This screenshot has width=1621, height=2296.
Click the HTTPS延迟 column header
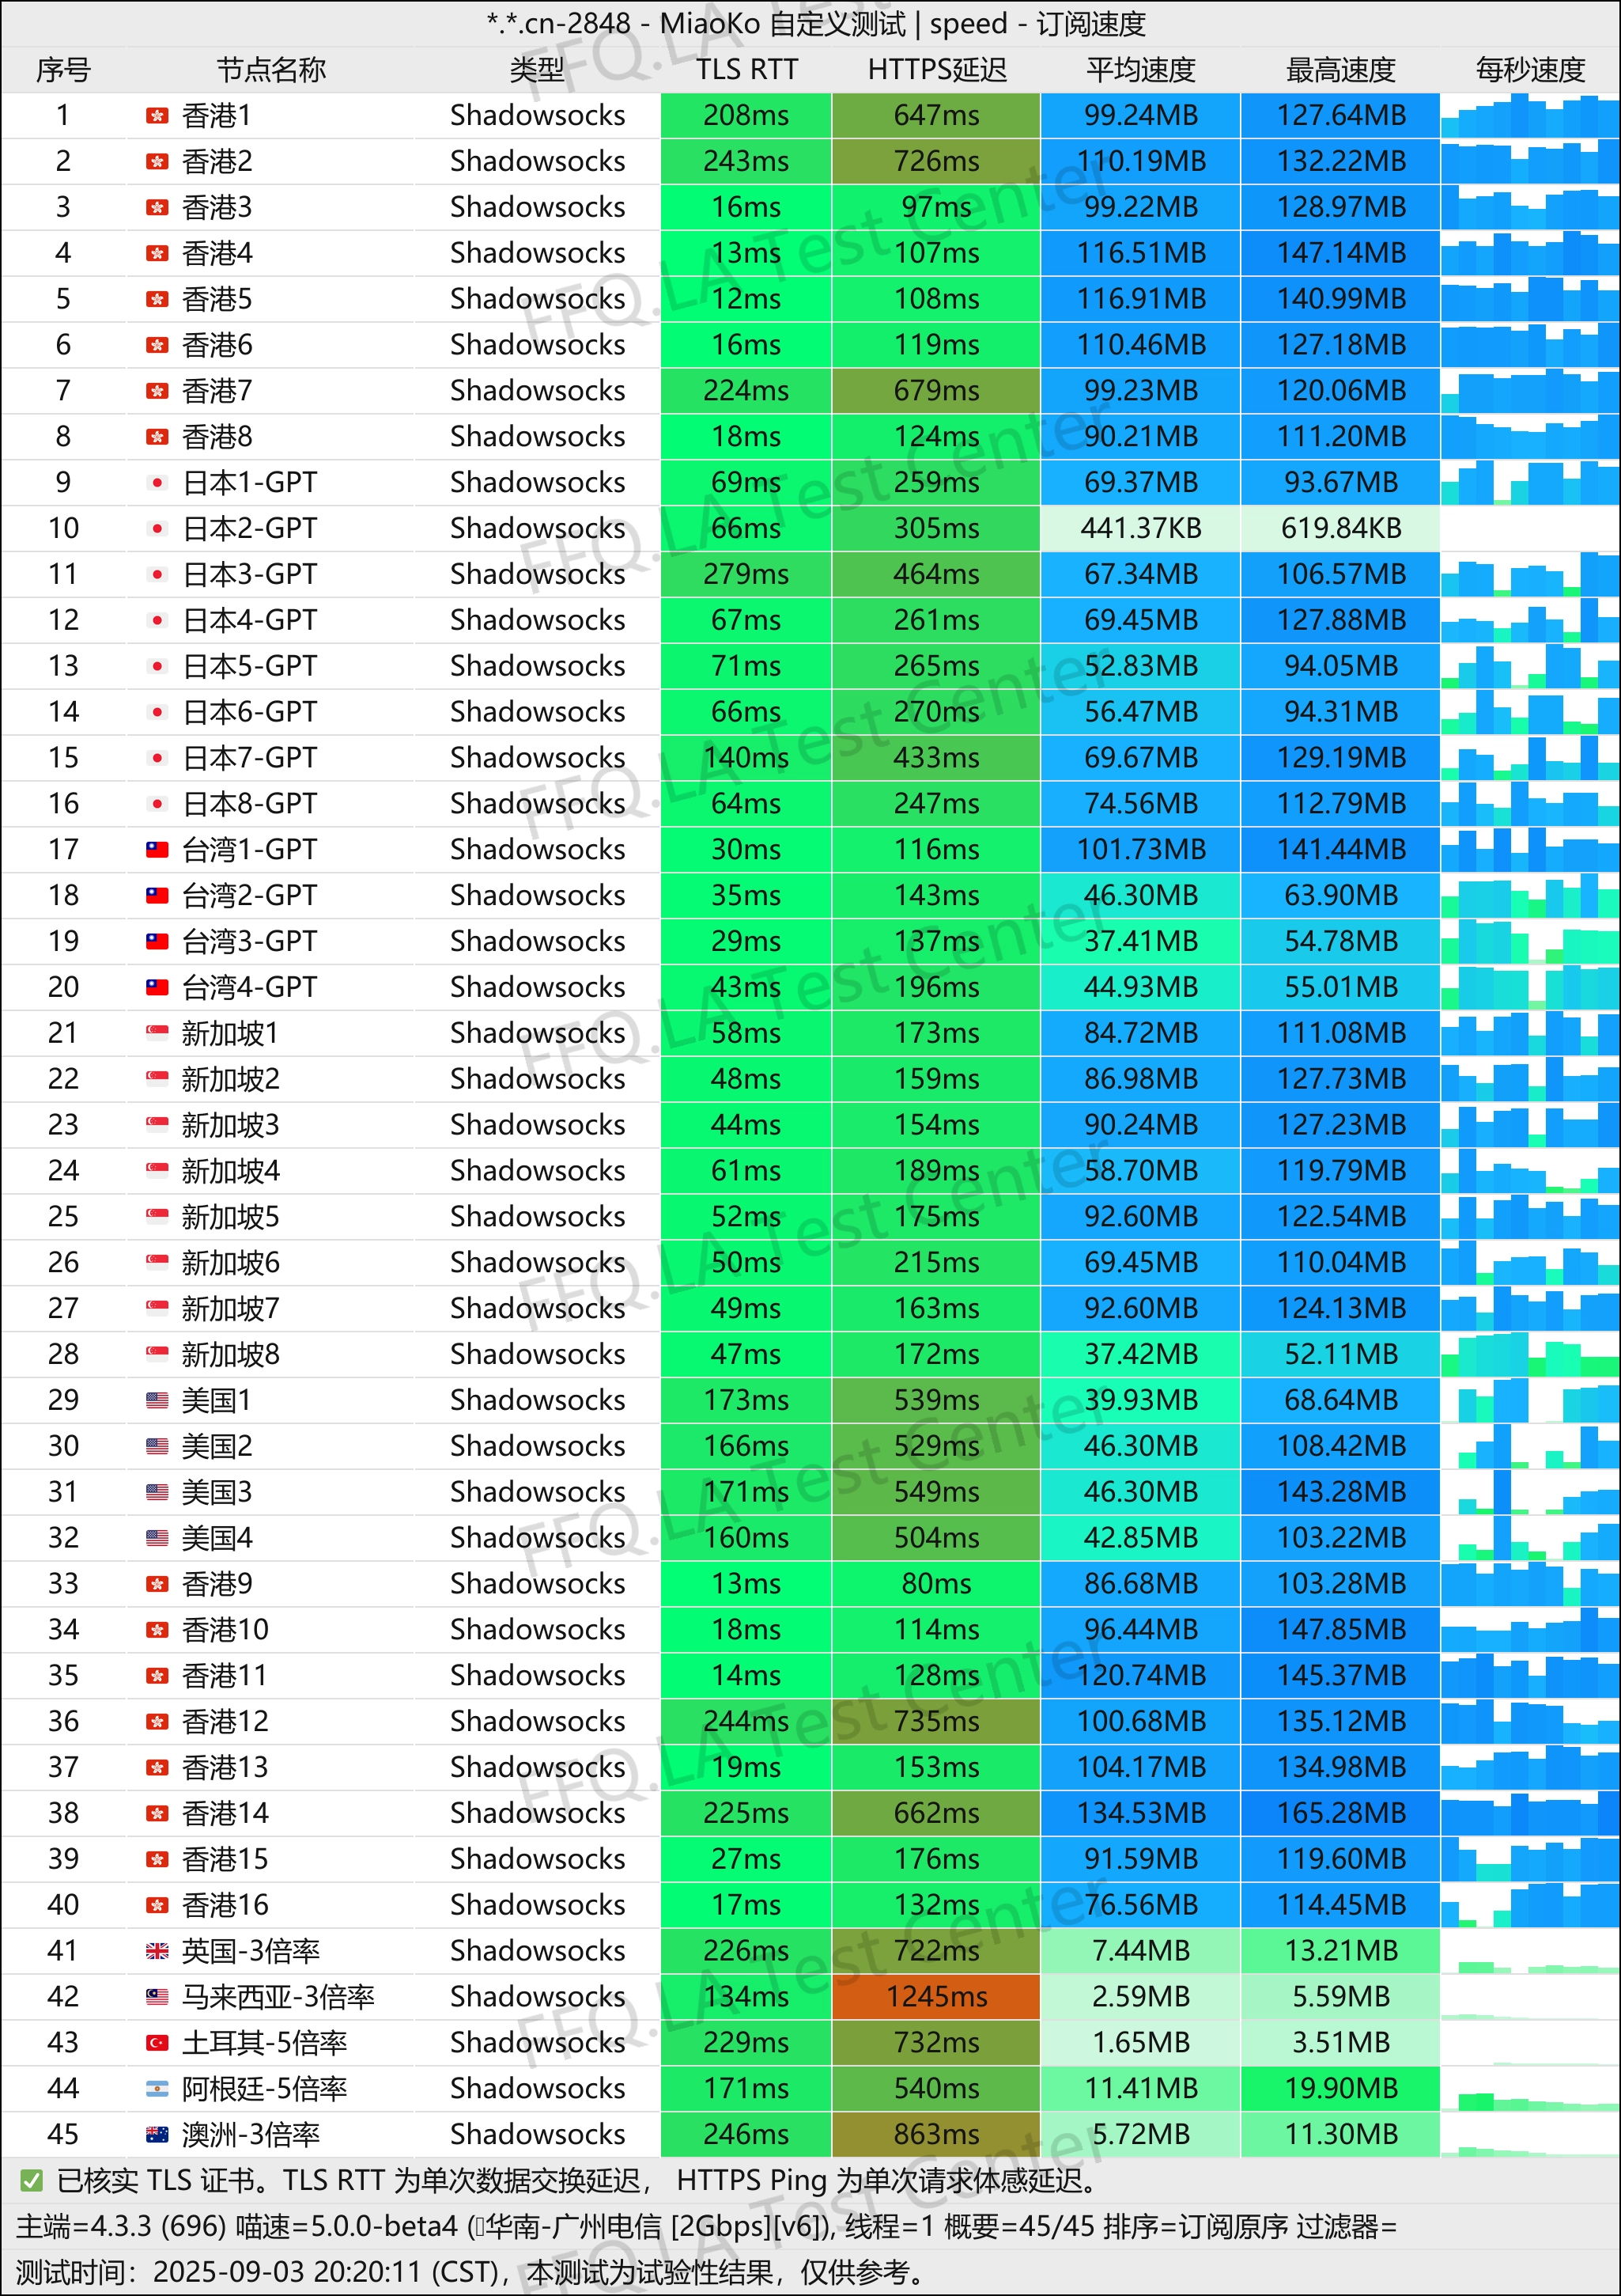[x=936, y=70]
